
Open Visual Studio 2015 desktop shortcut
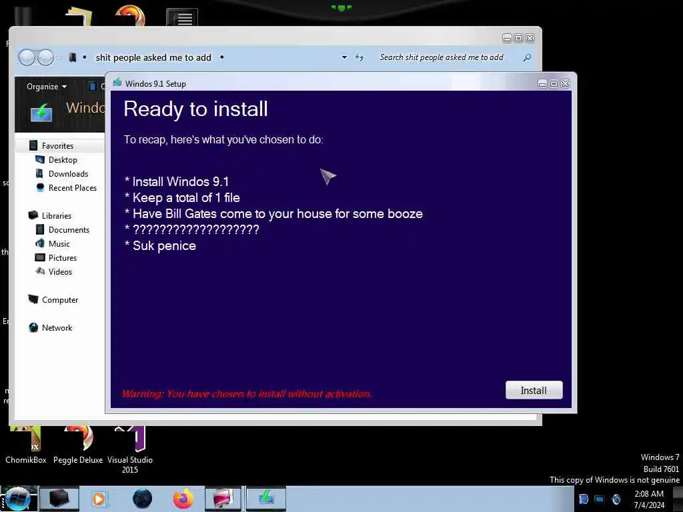[x=130, y=449]
